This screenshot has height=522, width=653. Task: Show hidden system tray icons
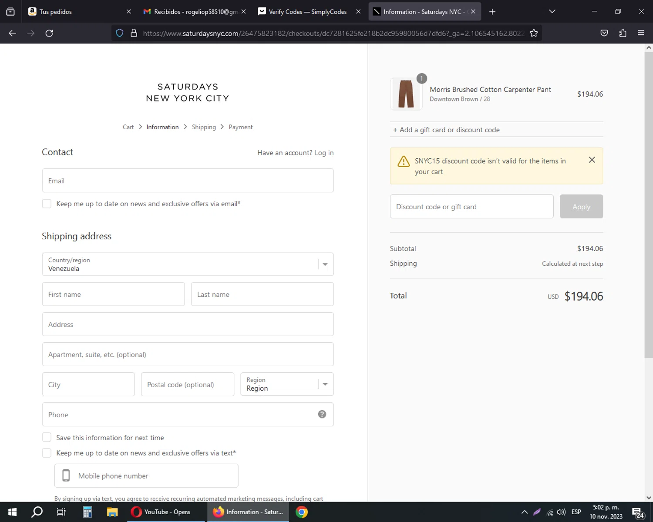pos(524,512)
